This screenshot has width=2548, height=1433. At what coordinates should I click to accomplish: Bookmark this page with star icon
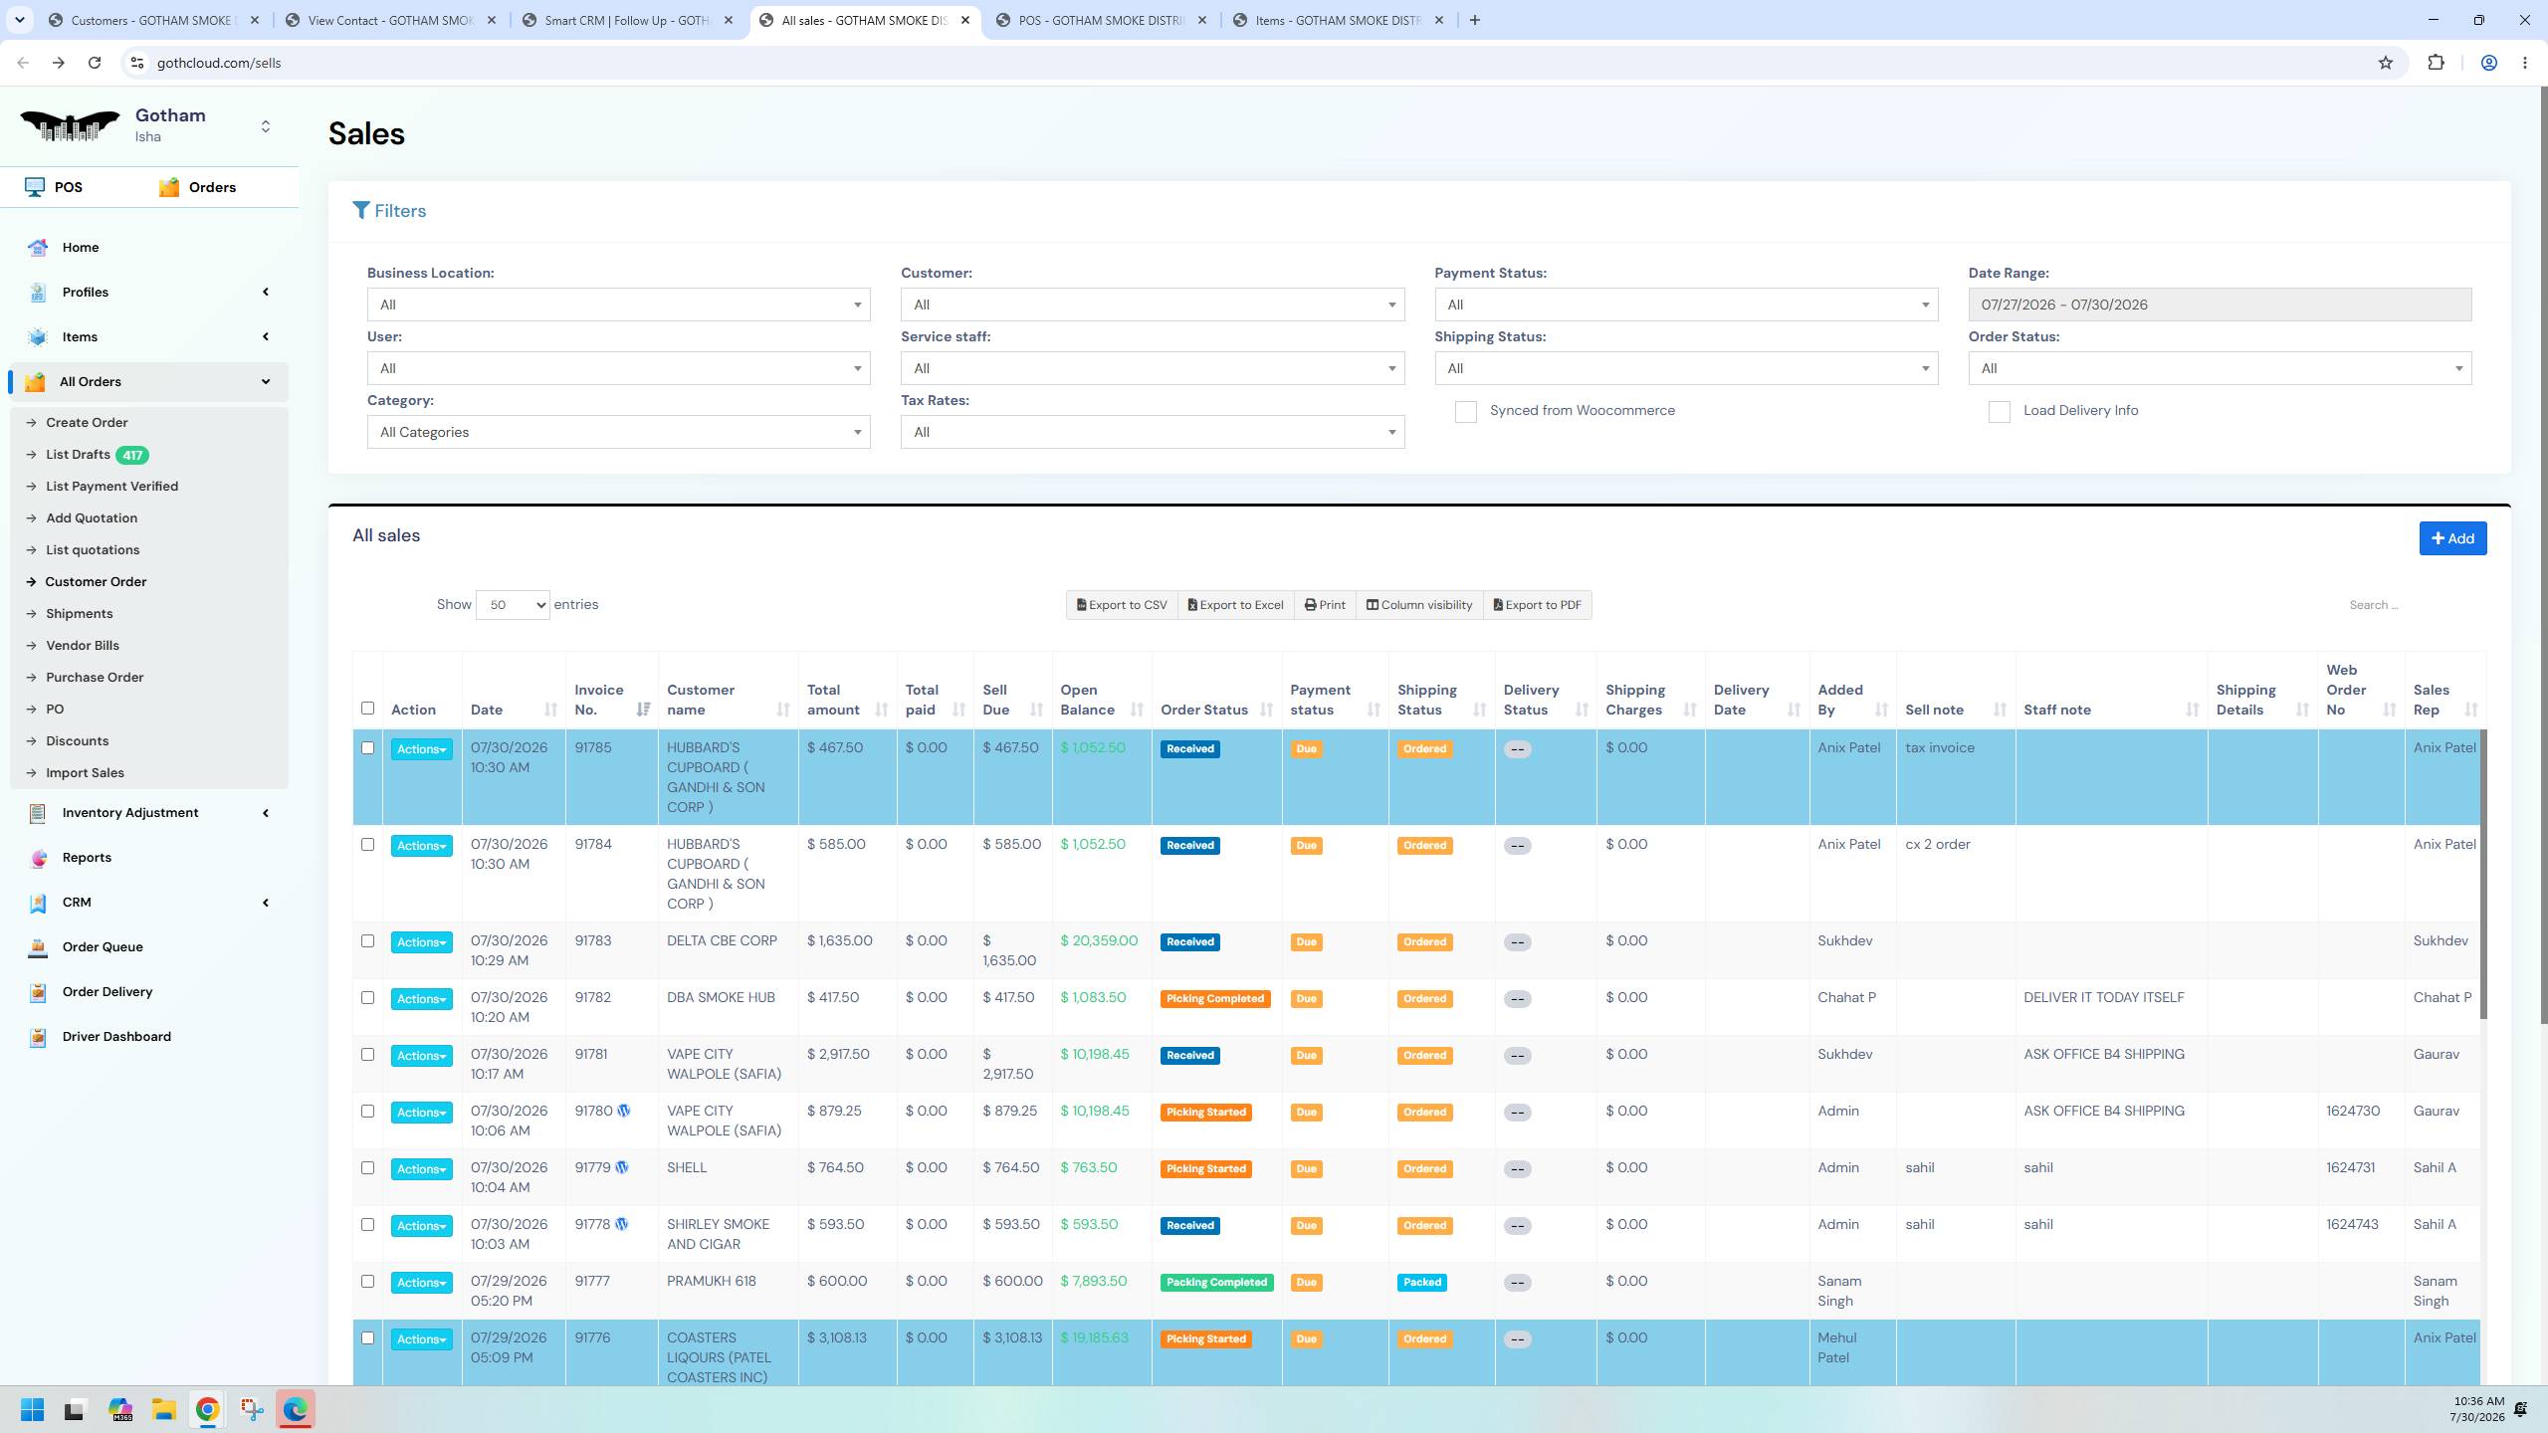coord(2385,63)
